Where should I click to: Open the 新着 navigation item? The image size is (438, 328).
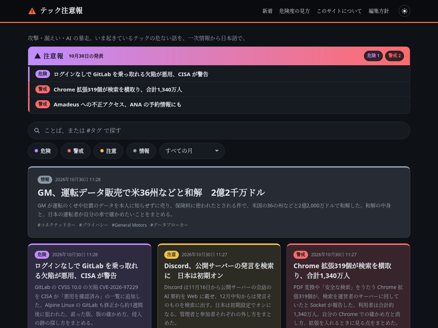(x=268, y=11)
